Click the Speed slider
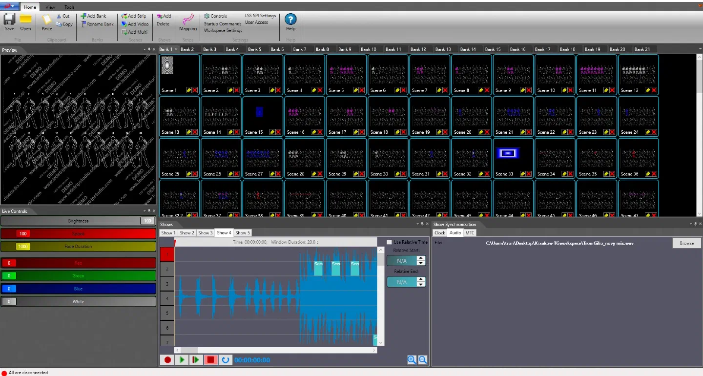Viewport: 703px width, 376px height. click(78, 234)
